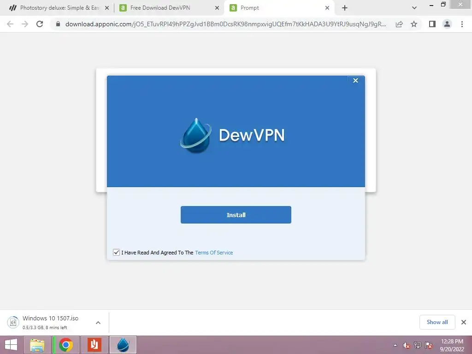Click the download.apponic.com address bar
472x354 pixels.
tap(226, 24)
